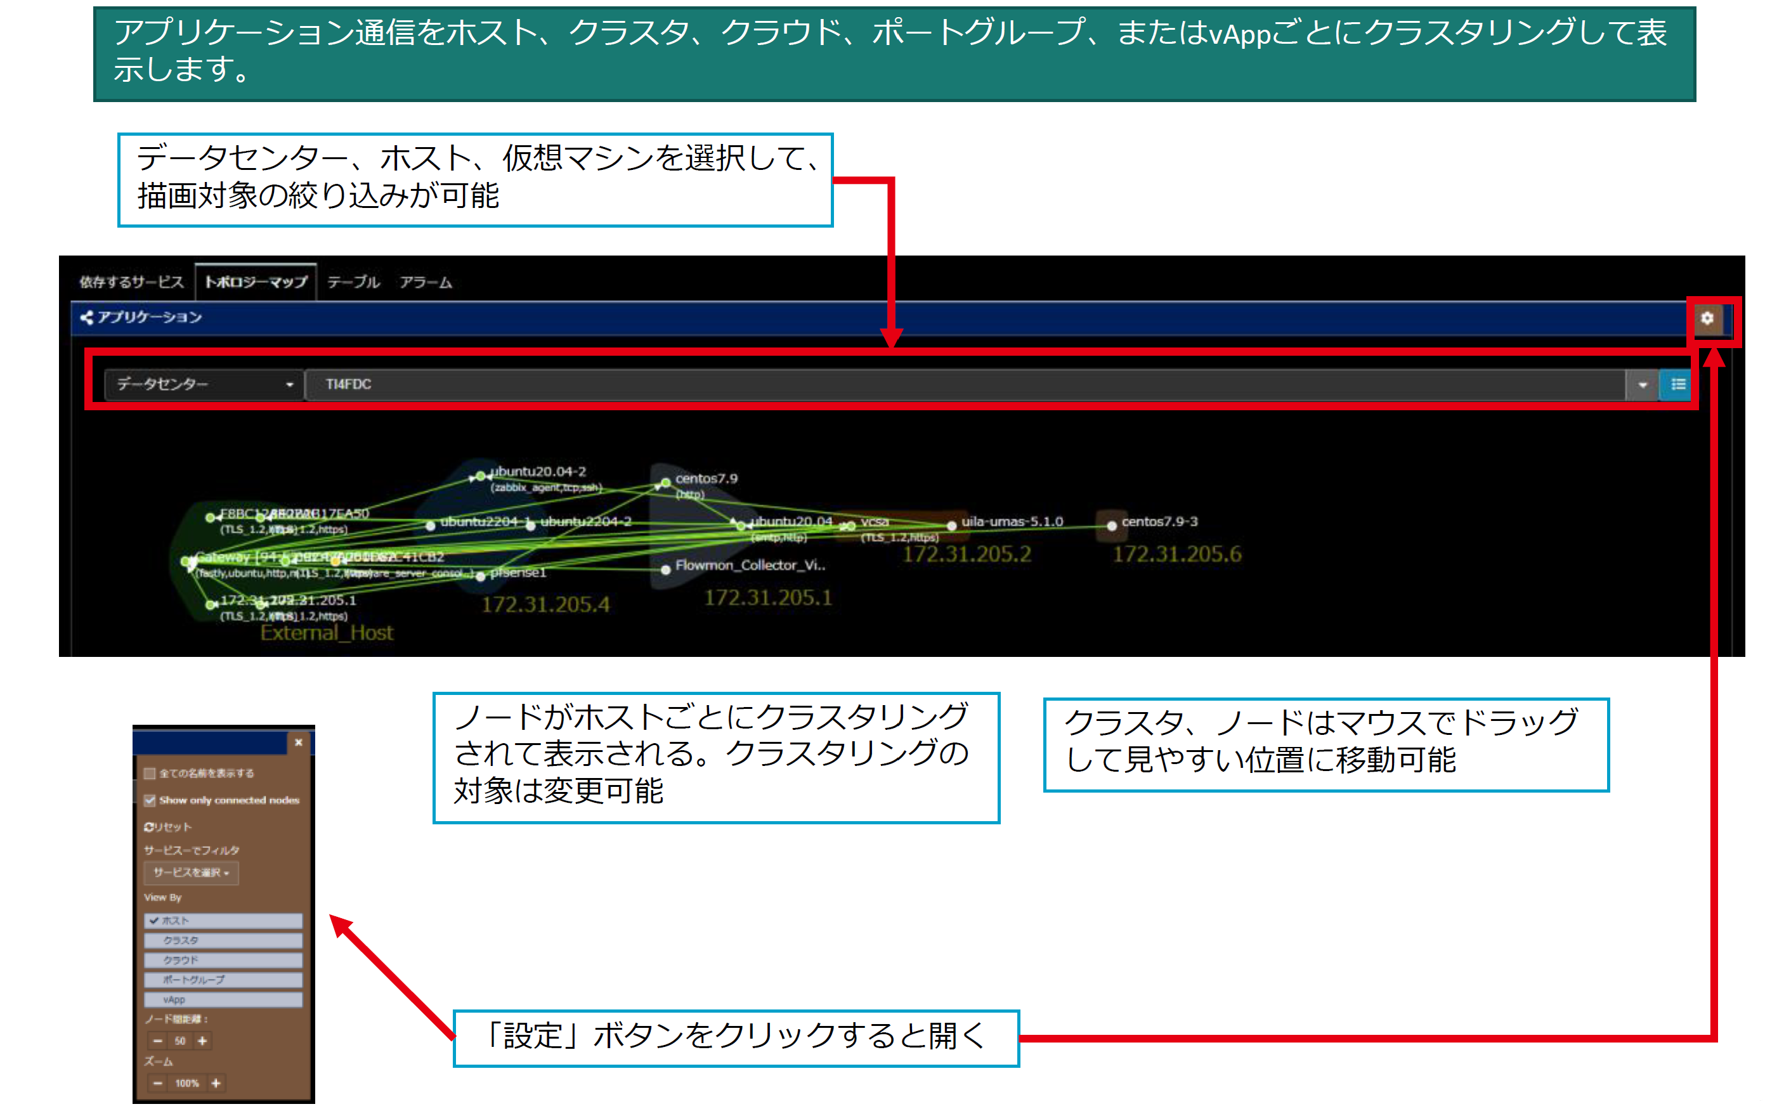
Task: Click the node distance value 50
Action: click(x=180, y=1041)
